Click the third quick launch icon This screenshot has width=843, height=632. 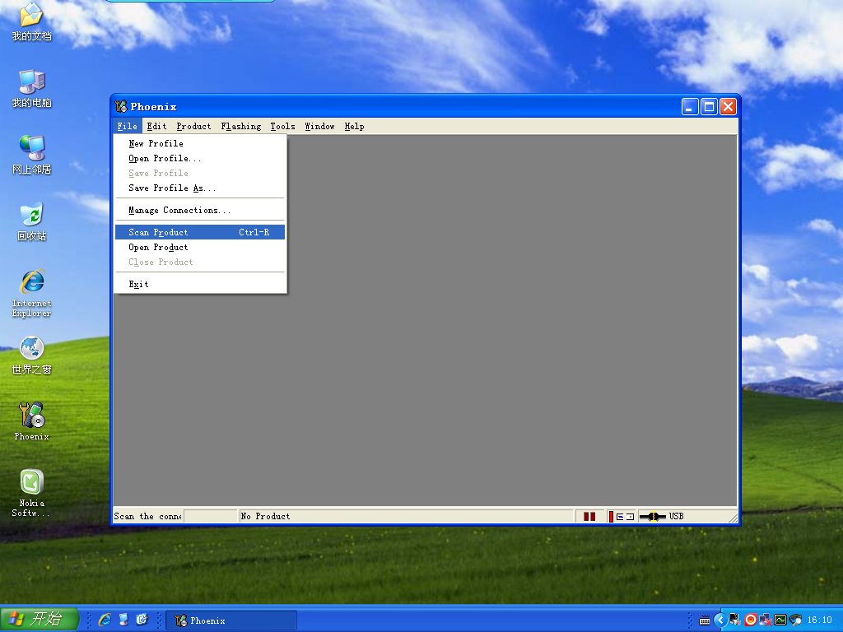click(x=142, y=620)
